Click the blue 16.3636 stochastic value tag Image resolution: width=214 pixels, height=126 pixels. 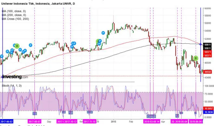pyautogui.click(x=208, y=112)
